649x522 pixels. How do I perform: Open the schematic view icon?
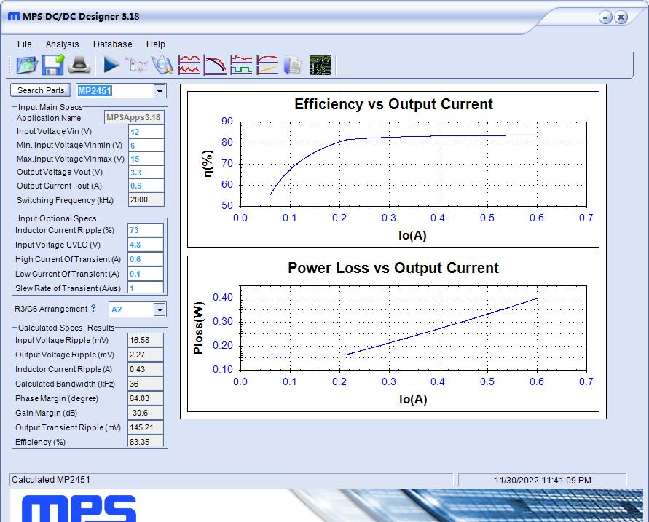pos(135,64)
